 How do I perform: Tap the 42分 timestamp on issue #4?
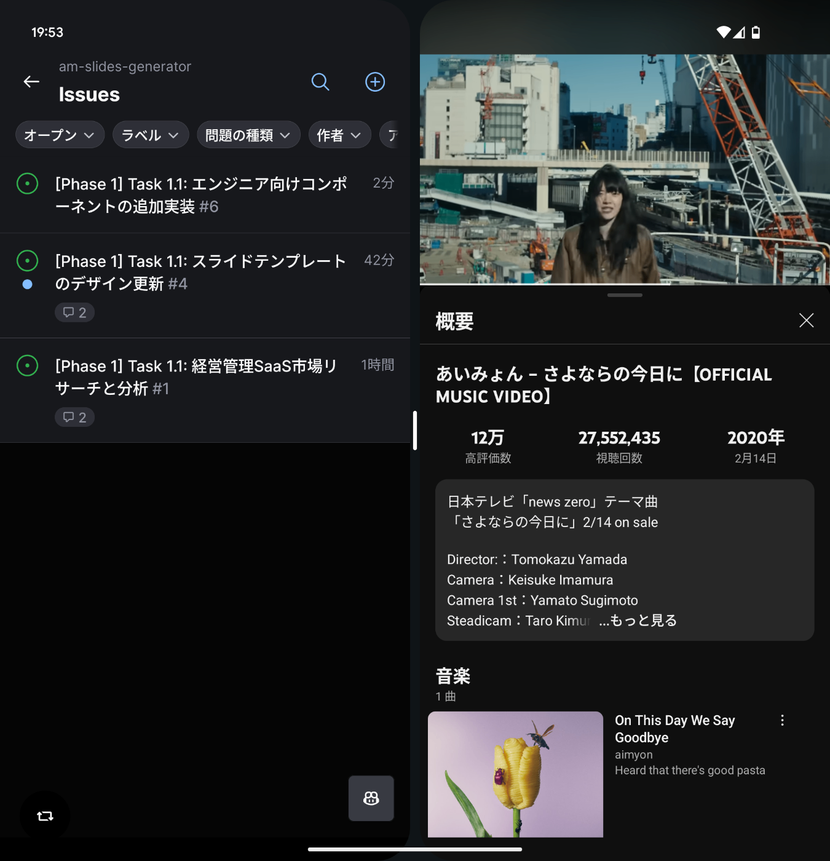pyautogui.click(x=379, y=260)
